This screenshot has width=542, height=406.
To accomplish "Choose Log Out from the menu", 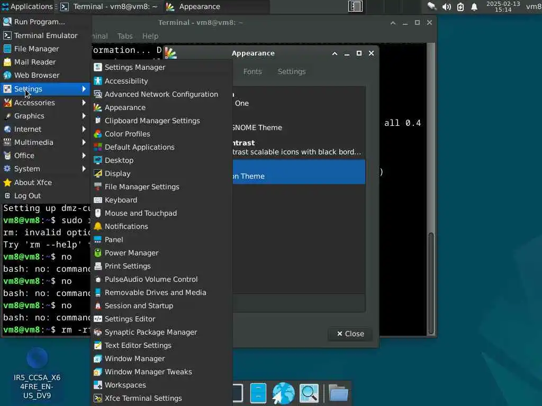I will point(45,196).
